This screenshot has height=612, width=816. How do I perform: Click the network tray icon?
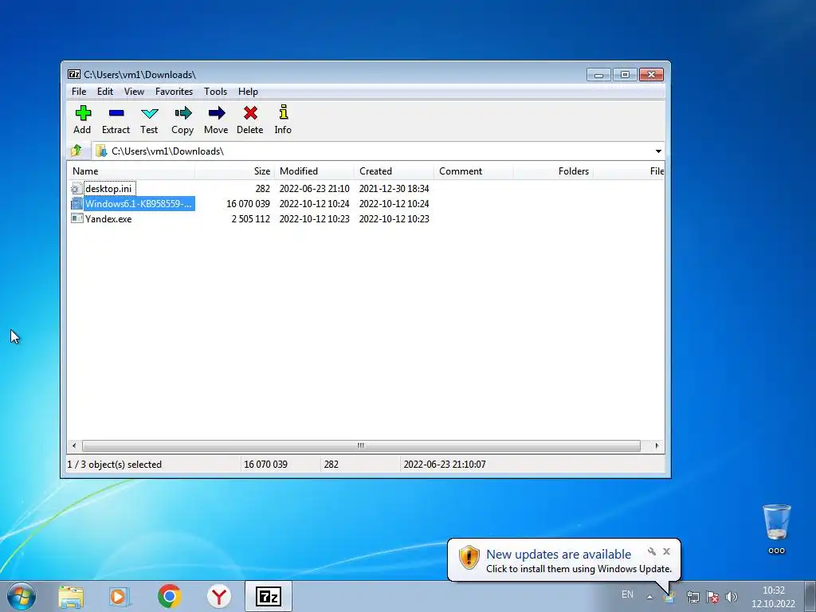point(692,597)
